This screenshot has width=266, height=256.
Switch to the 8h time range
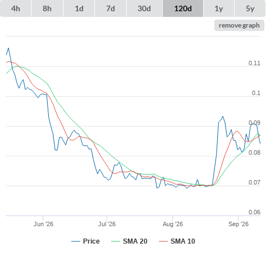click(x=47, y=8)
